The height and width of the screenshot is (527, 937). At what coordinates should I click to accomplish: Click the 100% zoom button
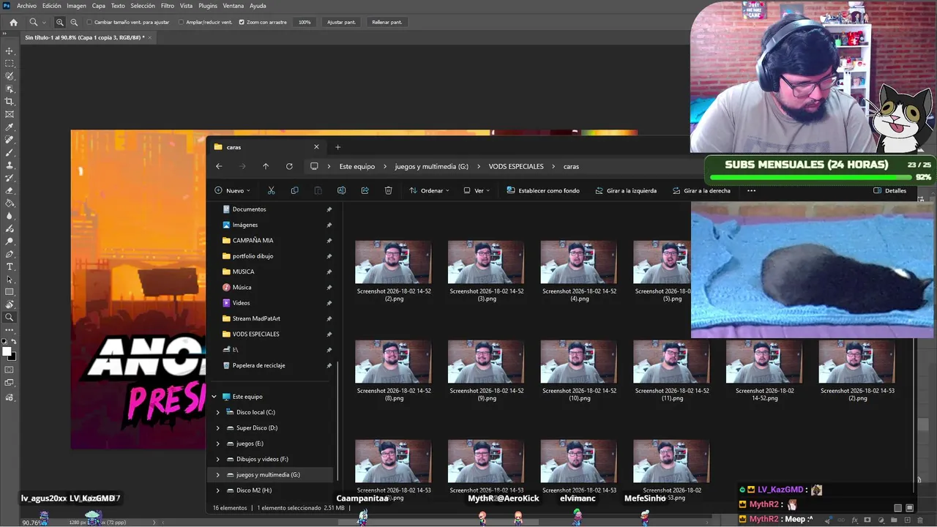[x=305, y=22]
